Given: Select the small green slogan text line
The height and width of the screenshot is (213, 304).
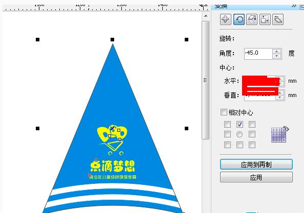Looking at the screenshot, I should click(x=113, y=177).
